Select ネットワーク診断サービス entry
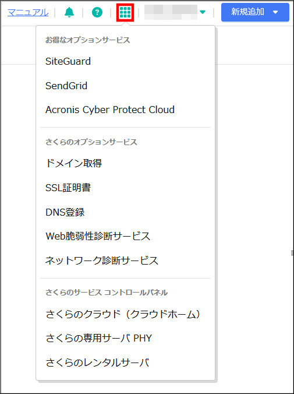The height and width of the screenshot is (394, 294). (x=102, y=261)
